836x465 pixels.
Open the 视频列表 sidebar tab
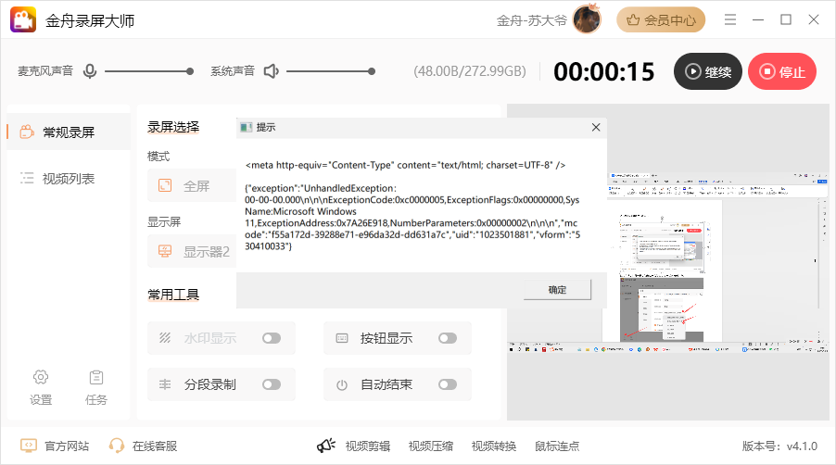(69, 179)
